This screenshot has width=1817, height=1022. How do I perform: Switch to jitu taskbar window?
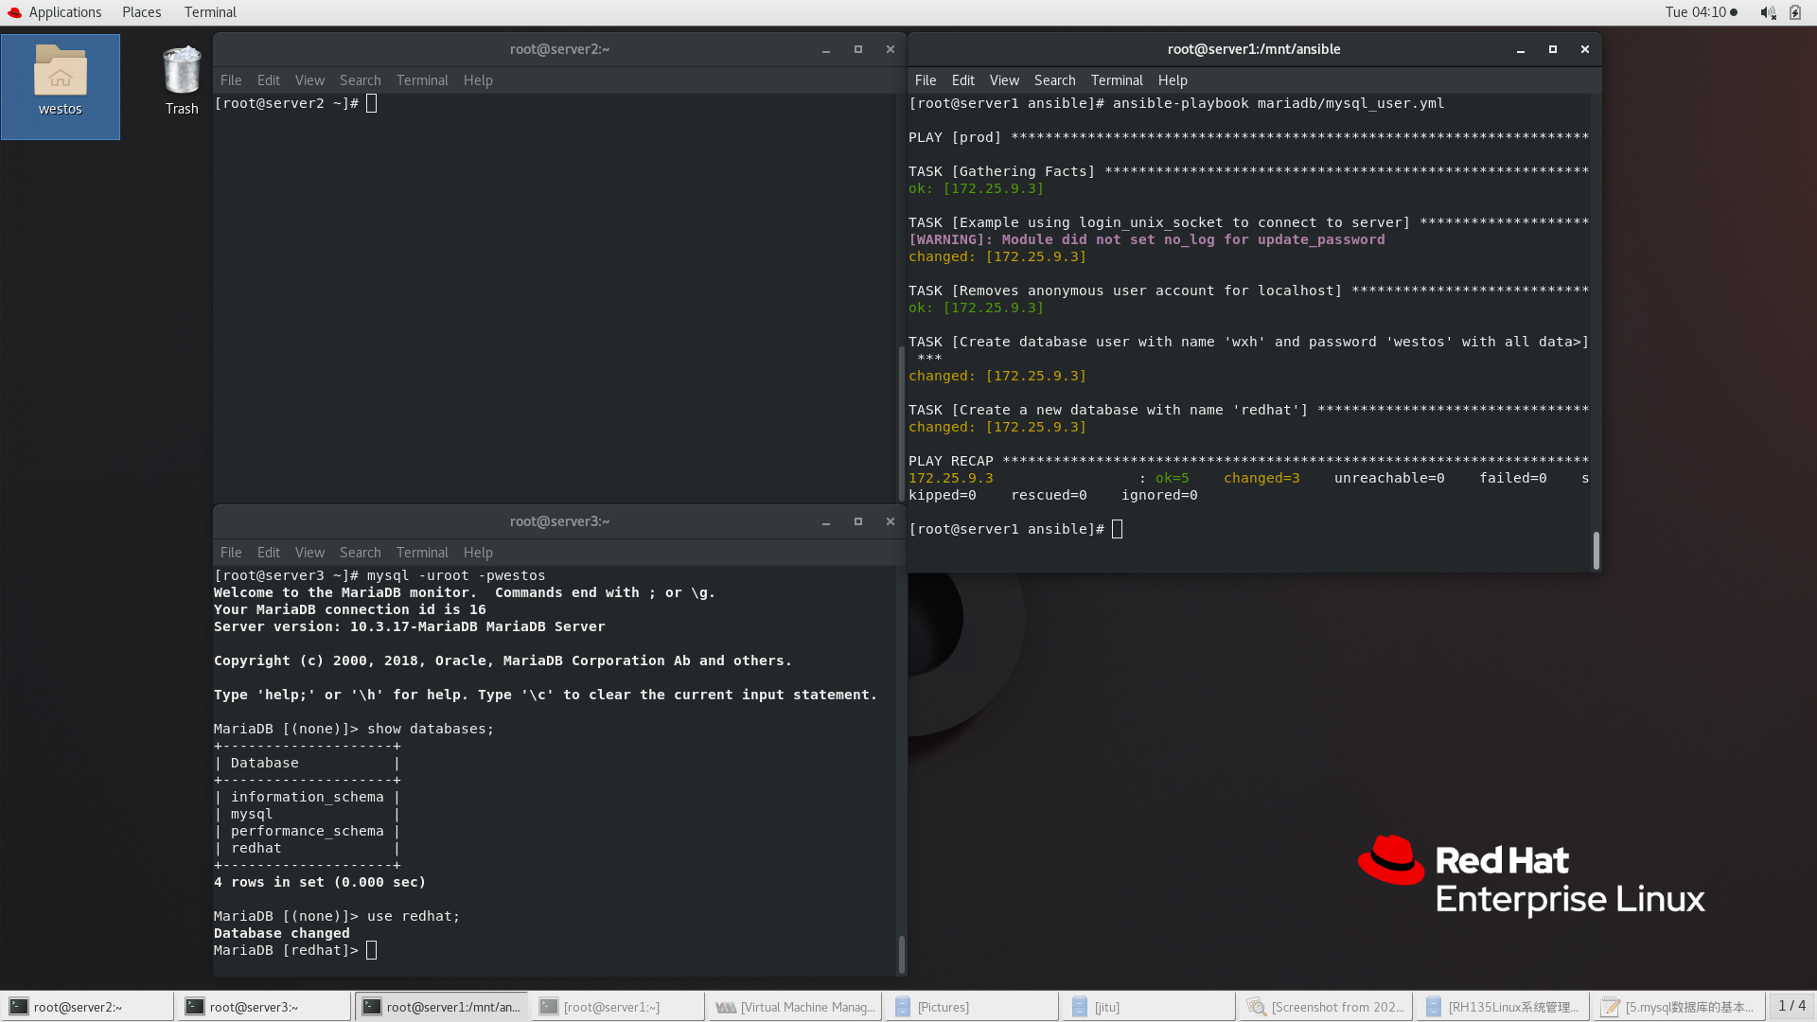pos(1148,1007)
